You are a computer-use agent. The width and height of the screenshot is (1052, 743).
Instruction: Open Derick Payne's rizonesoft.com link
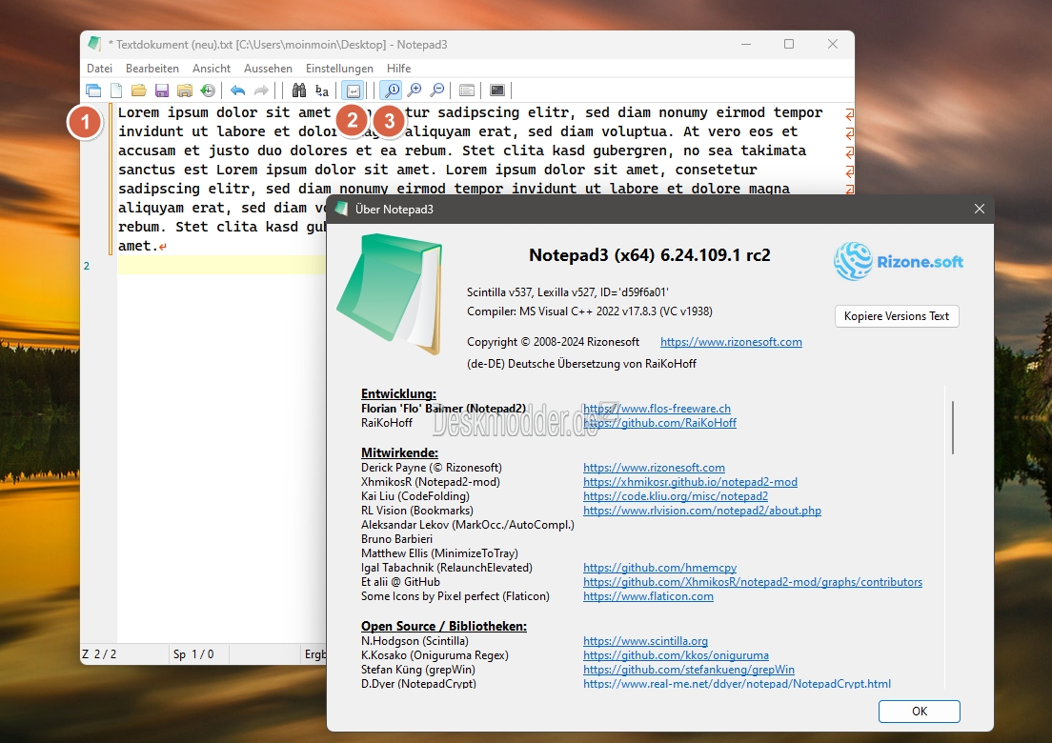pos(654,468)
